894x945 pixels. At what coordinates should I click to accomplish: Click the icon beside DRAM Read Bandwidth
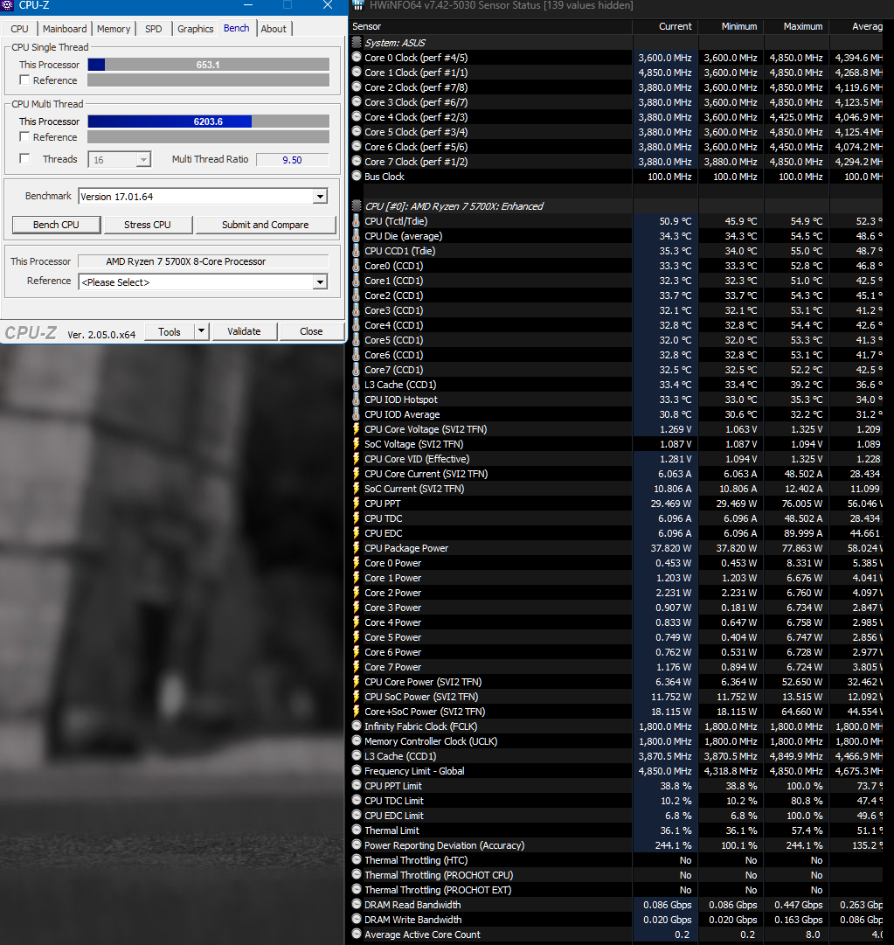(x=357, y=904)
